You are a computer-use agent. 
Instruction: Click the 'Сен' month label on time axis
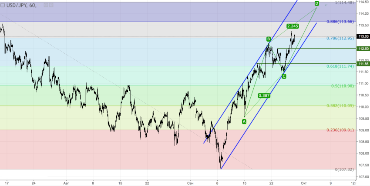point(189,183)
